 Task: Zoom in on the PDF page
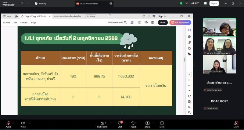coord(189,107)
